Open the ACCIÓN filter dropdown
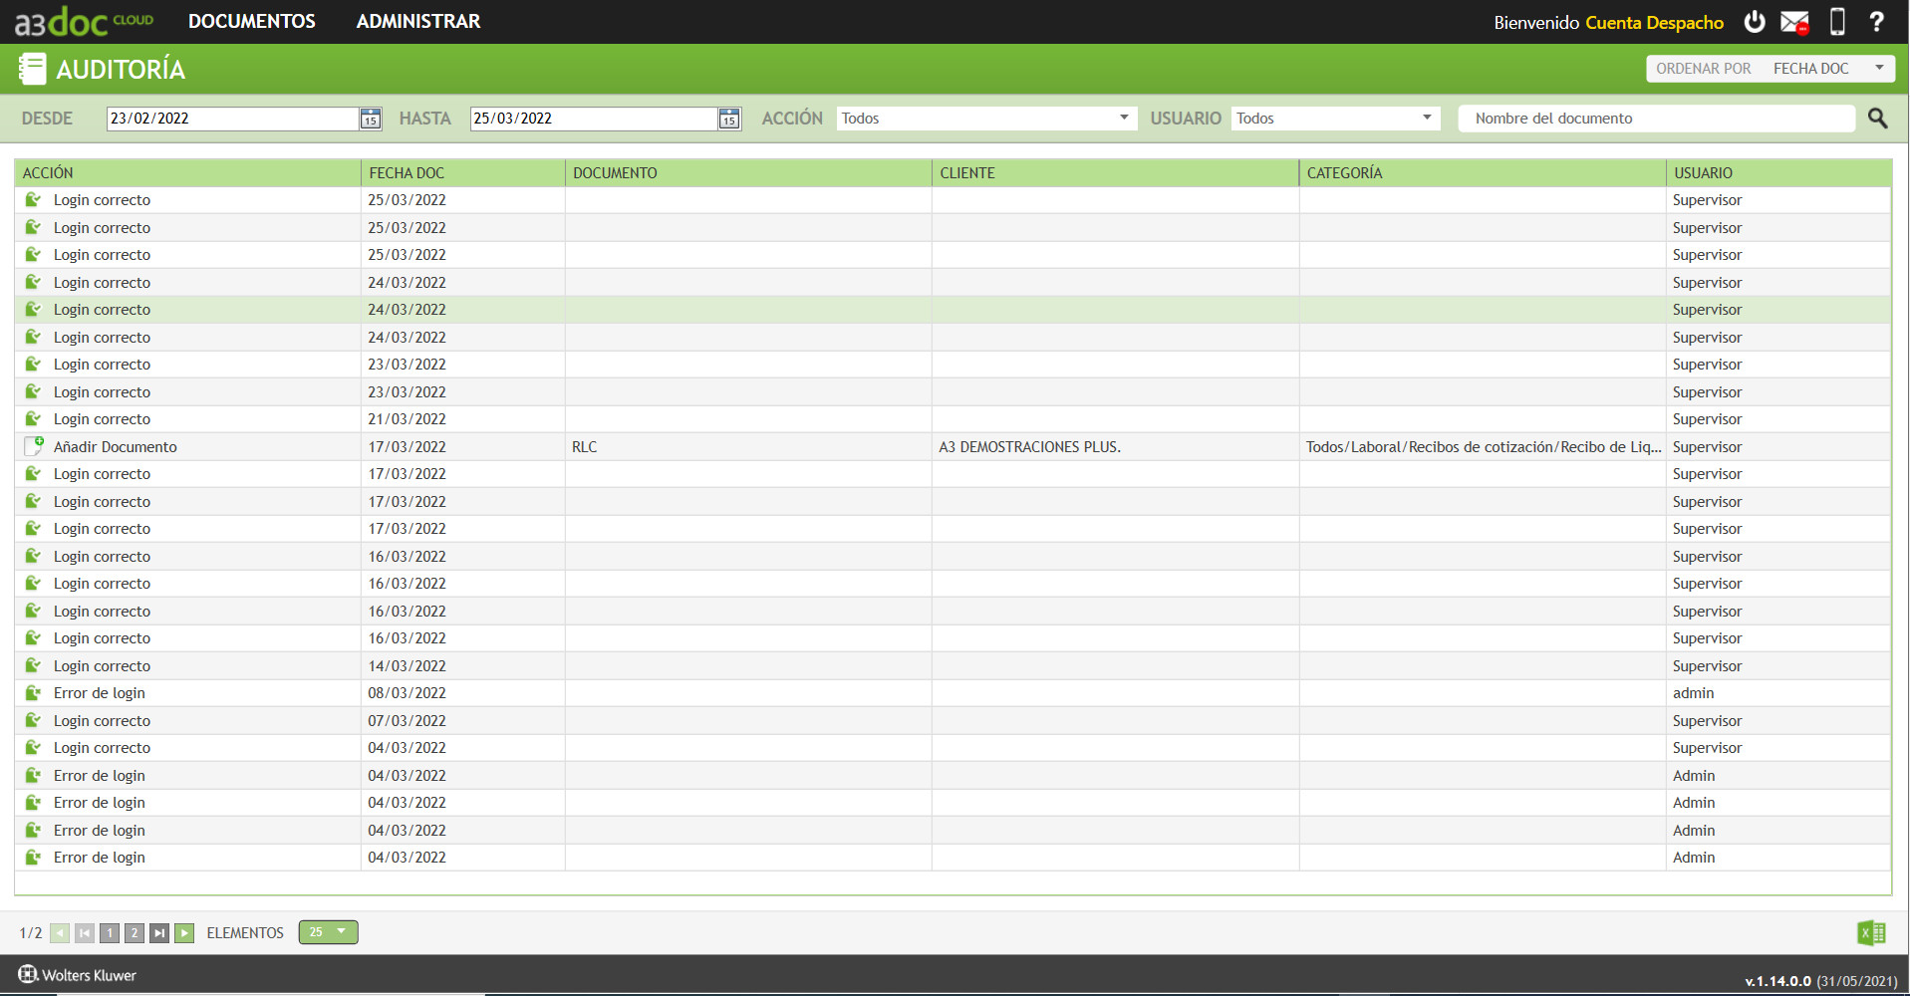Image resolution: width=1910 pixels, height=996 pixels. point(1125,118)
